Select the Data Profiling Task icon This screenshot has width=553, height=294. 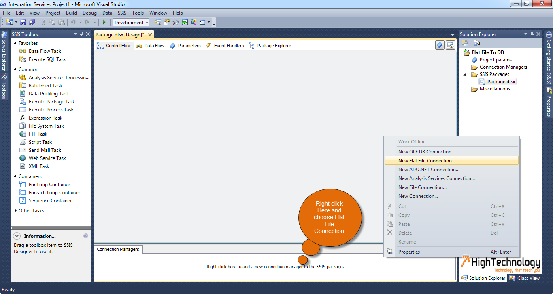pyautogui.click(x=23, y=93)
